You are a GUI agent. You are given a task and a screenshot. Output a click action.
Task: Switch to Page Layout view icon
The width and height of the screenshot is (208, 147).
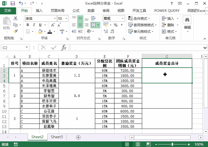[138, 144]
